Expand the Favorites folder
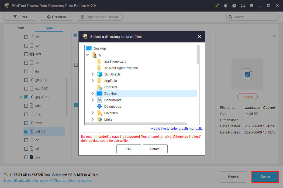Image resolution: width=283 pixels, height=188 pixels. click(x=93, y=113)
